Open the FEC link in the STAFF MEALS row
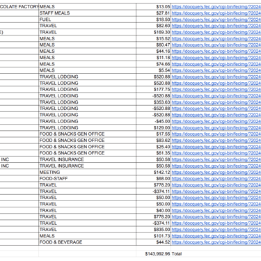Viewport: 261px width, 261px height. coord(216,13)
